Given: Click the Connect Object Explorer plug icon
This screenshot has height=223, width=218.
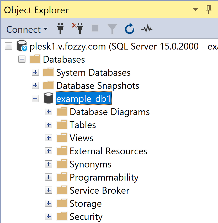Looking at the screenshot, I should click(60, 28).
